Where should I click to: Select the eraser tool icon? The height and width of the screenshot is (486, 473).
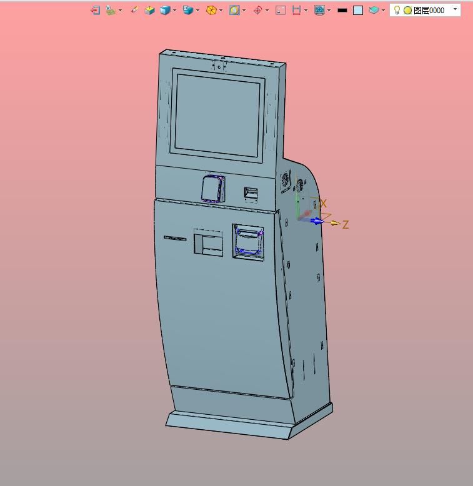(134, 10)
